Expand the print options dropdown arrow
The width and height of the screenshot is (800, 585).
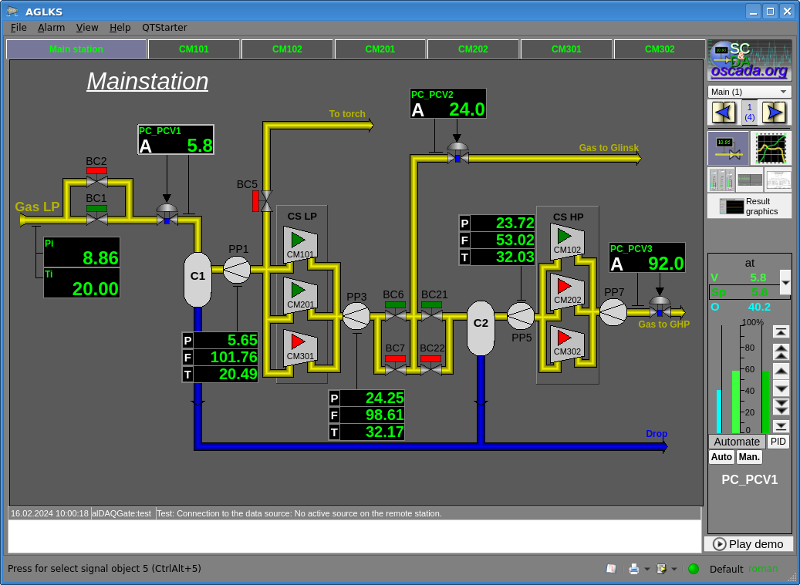(x=647, y=569)
